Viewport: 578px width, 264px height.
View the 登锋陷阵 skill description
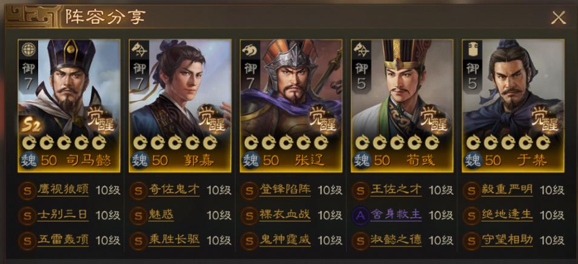[285, 190]
